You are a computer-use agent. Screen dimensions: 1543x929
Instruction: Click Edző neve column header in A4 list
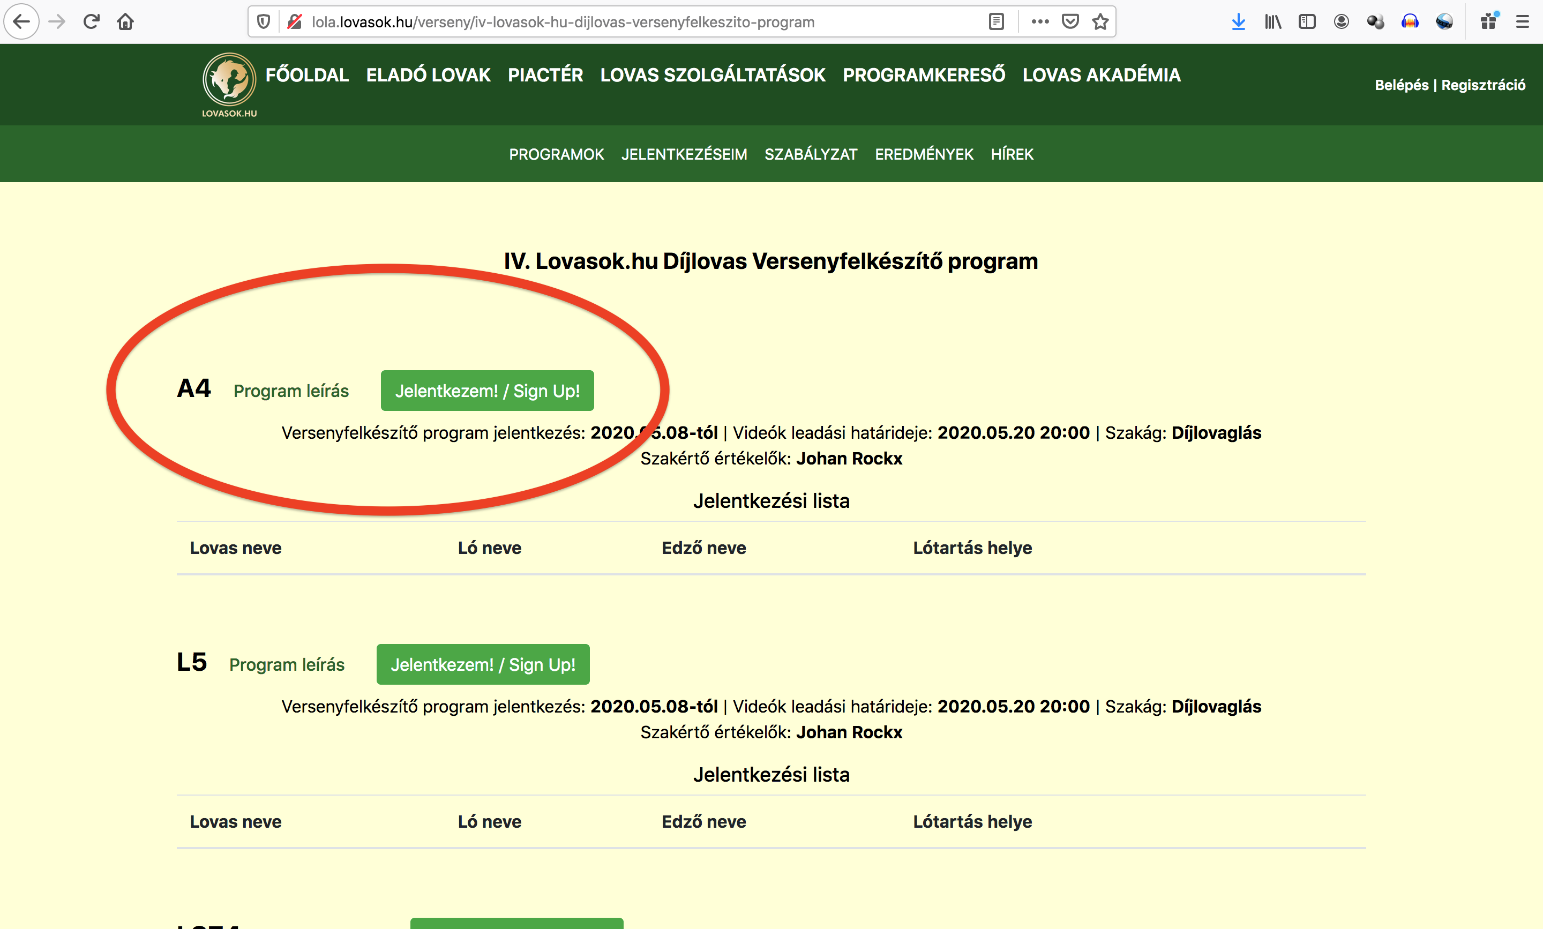[x=703, y=548]
